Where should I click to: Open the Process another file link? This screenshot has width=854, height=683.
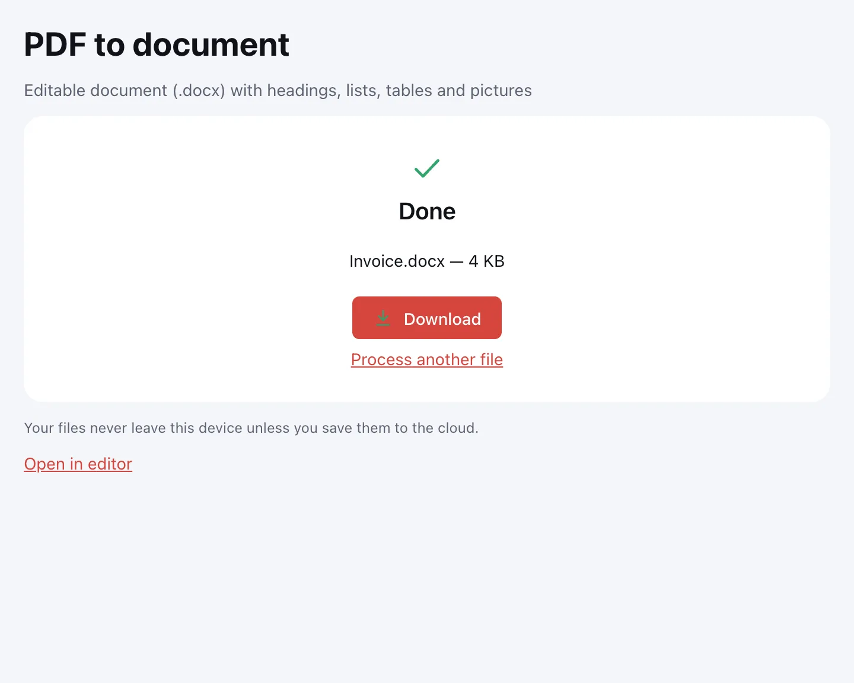pyautogui.click(x=427, y=359)
